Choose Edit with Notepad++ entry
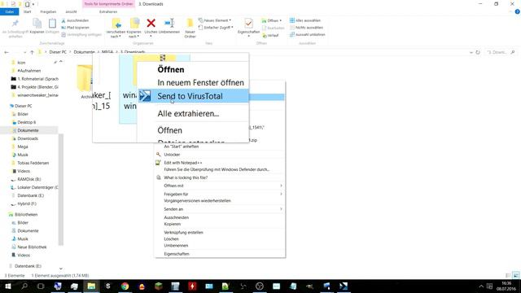 click(182, 163)
